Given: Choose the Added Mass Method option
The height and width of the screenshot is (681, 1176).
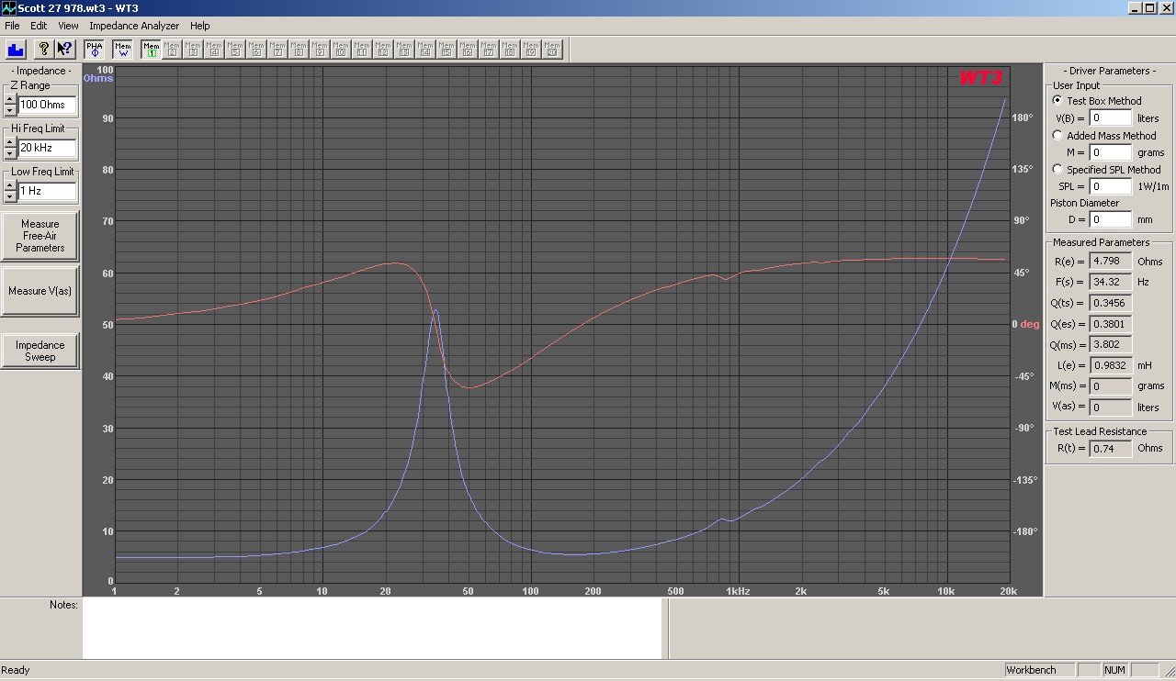Looking at the screenshot, I should pos(1057,136).
